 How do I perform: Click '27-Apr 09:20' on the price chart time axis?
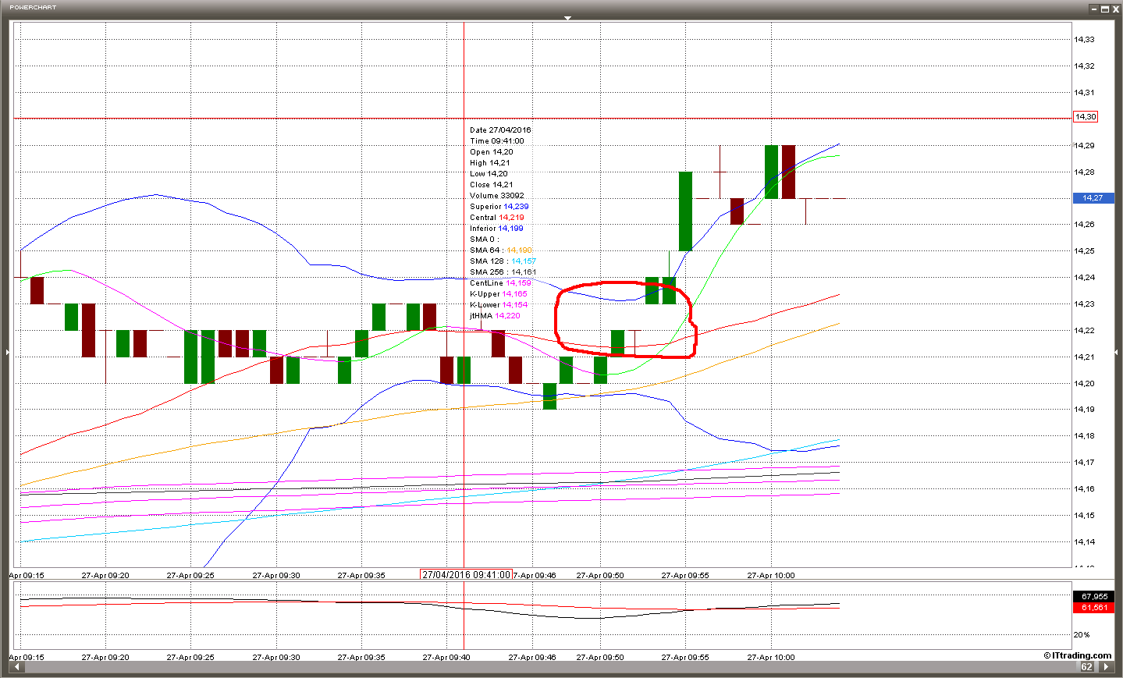pyautogui.click(x=105, y=575)
